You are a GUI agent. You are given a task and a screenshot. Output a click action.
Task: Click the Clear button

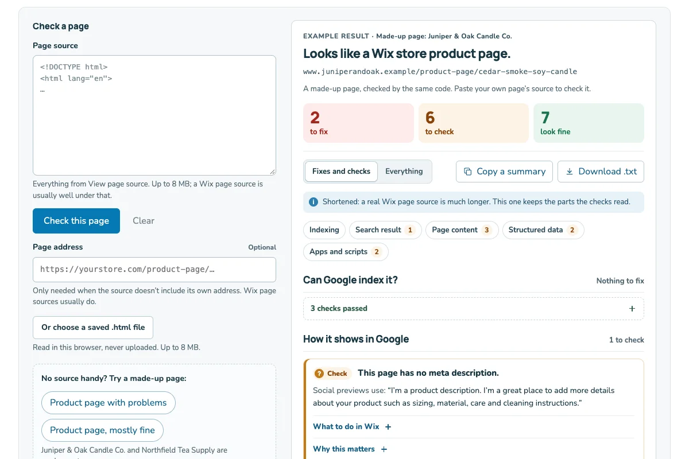pyautogui.click(x=144, y=221)
